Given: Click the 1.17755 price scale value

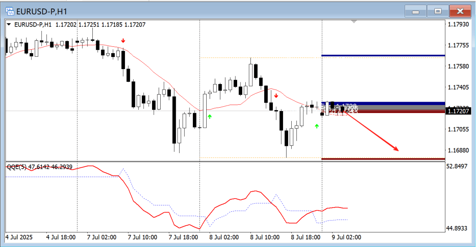Looking at the screenshot, I should [x=458, y=45].
